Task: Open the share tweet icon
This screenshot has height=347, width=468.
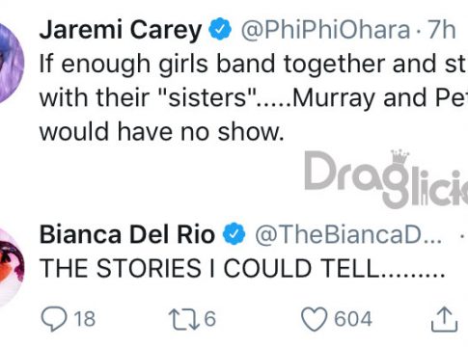Action: point(444,319)
